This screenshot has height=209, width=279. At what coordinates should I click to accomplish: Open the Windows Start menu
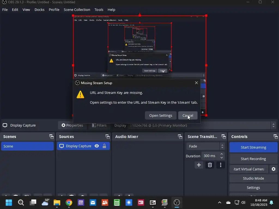click(x=9, y=202)
